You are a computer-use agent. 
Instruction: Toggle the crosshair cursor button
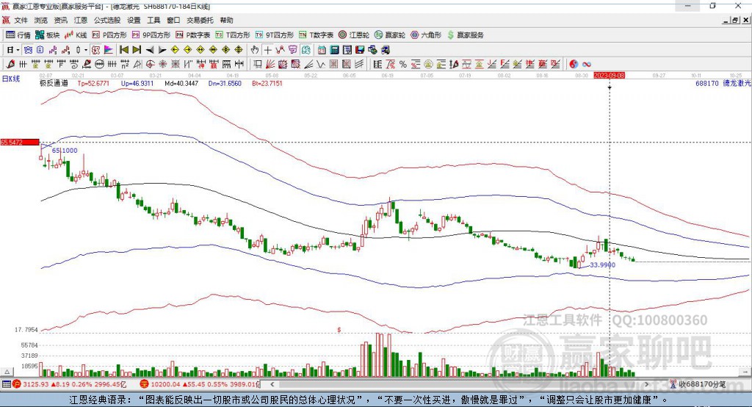click(x=267, y=50)
